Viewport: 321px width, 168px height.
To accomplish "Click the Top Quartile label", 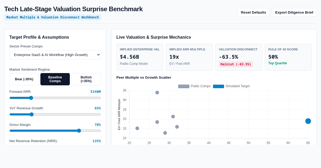I will click(x=278, y=63).
